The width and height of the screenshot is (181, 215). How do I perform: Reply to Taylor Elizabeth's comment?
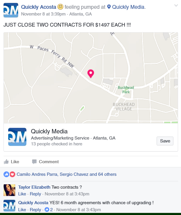pyautogui.click(x=35, y=194)
